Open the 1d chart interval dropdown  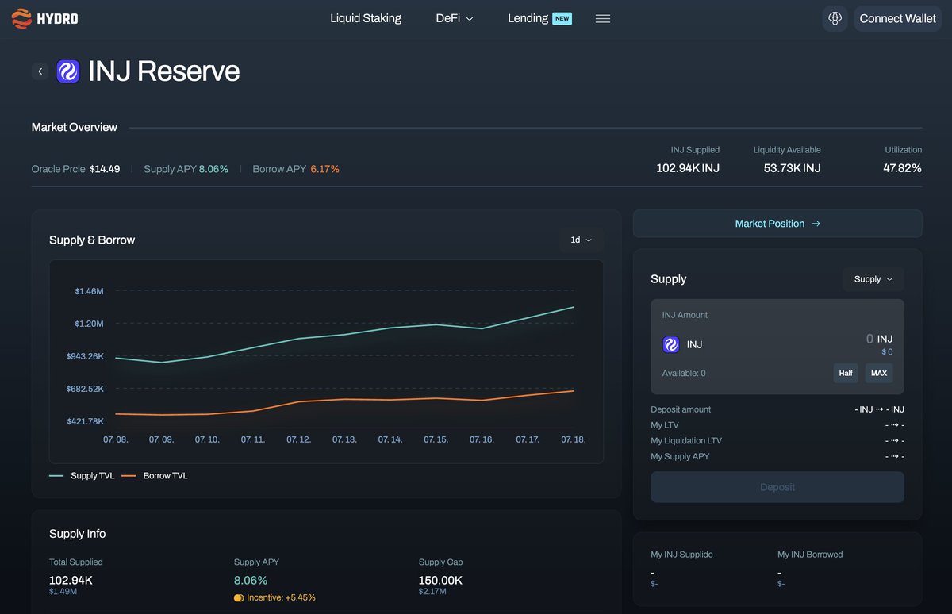pos(582,240)
